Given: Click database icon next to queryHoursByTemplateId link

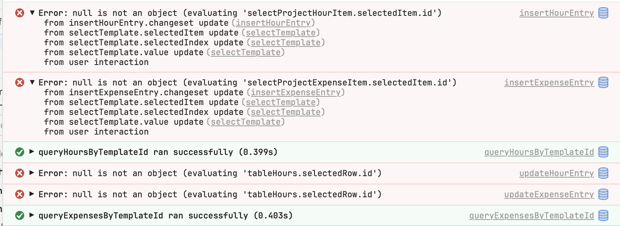Looking at the screenshot, I should 603,152.
